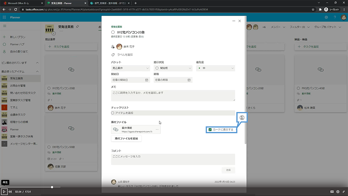
Task: Close the task details dialog
Action: click(240, 21)
